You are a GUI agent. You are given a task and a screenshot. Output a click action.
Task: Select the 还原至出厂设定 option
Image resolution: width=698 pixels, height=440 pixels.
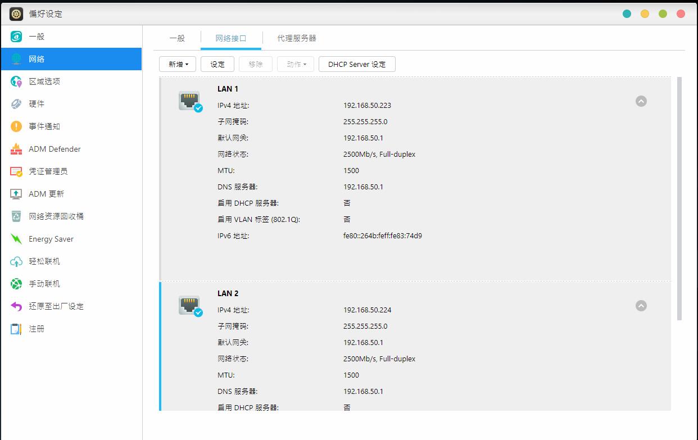tap(54, 306)
